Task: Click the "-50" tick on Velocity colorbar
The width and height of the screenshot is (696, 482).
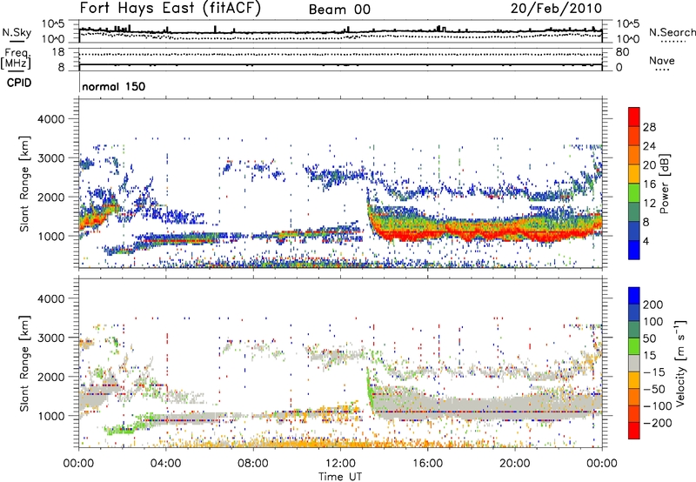Action: pyautogui.click(x=654, y=389)
